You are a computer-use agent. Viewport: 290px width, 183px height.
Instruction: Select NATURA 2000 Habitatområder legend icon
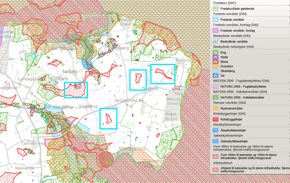point(216,98)
